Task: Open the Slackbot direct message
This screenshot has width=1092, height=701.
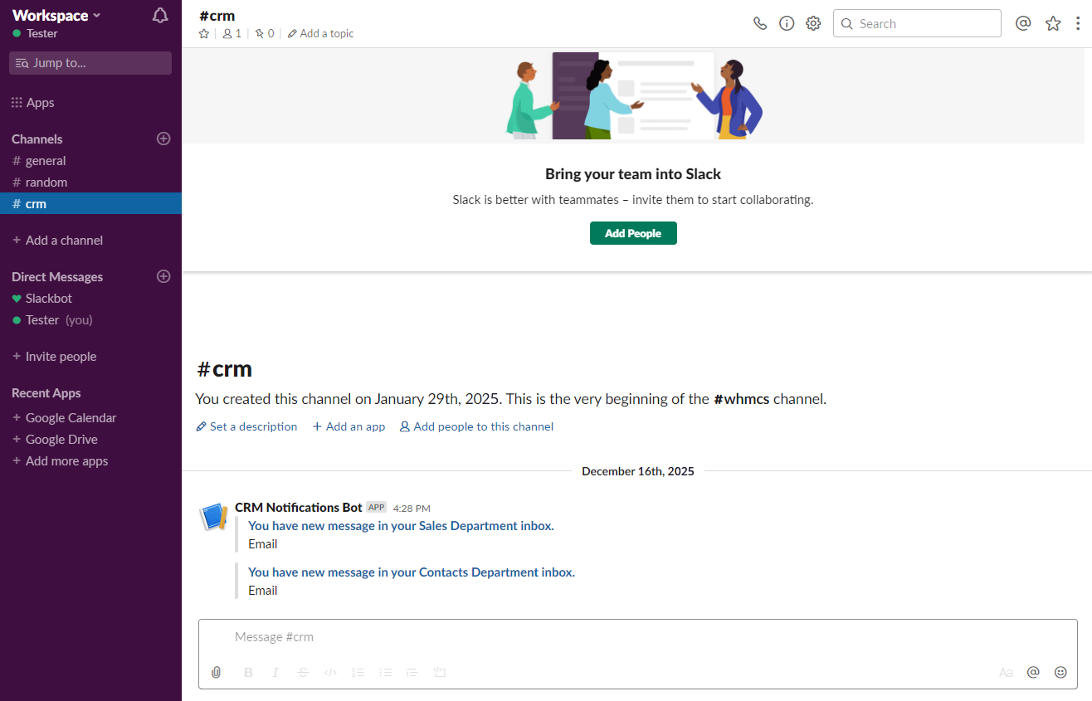Action: pyautogui.click(x=48, y=299)
